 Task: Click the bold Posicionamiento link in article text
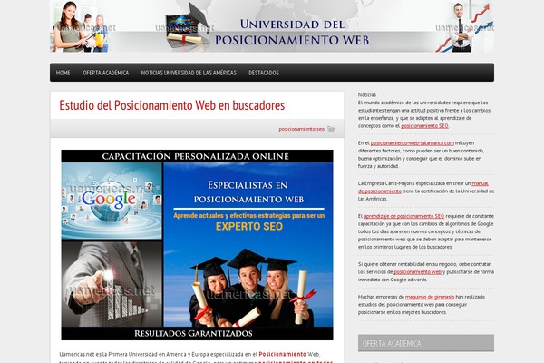click(282, 354)
